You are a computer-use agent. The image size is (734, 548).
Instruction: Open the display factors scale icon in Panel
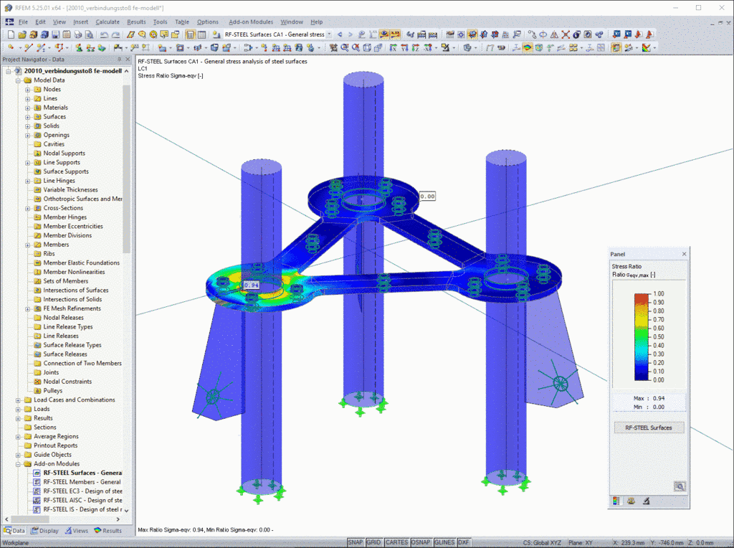pos(631,501)
